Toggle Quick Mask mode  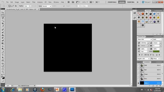coord(3,81)
